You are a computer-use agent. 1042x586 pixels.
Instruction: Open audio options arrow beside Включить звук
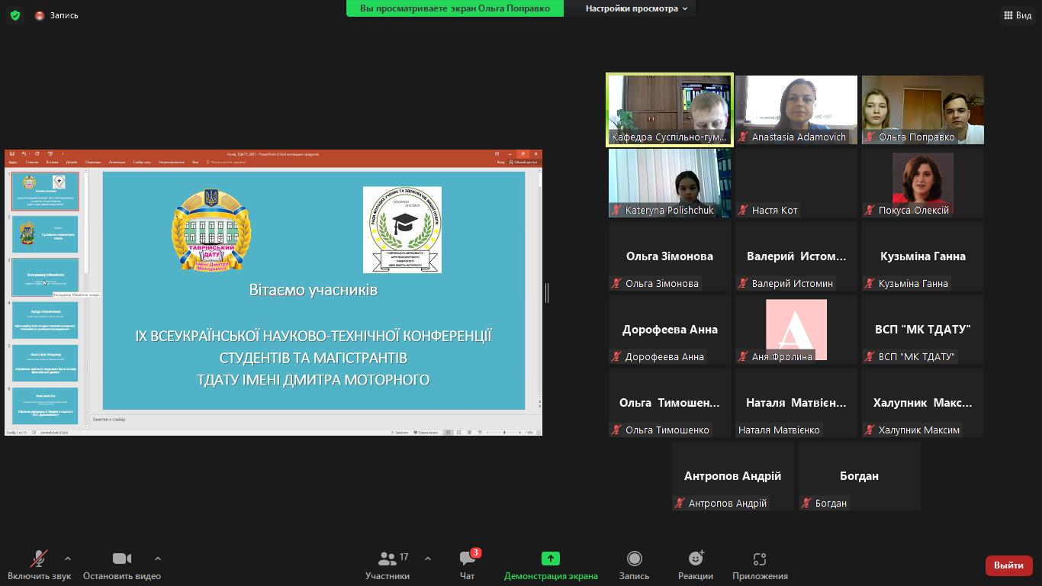[x=67, y=559]
